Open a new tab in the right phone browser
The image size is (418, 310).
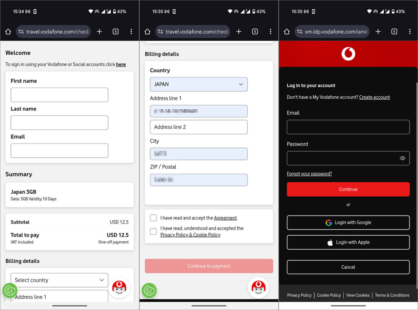(378, 32)
